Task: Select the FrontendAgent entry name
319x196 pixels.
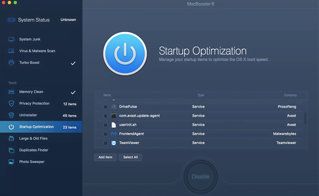Action: (x=132, y=134)
